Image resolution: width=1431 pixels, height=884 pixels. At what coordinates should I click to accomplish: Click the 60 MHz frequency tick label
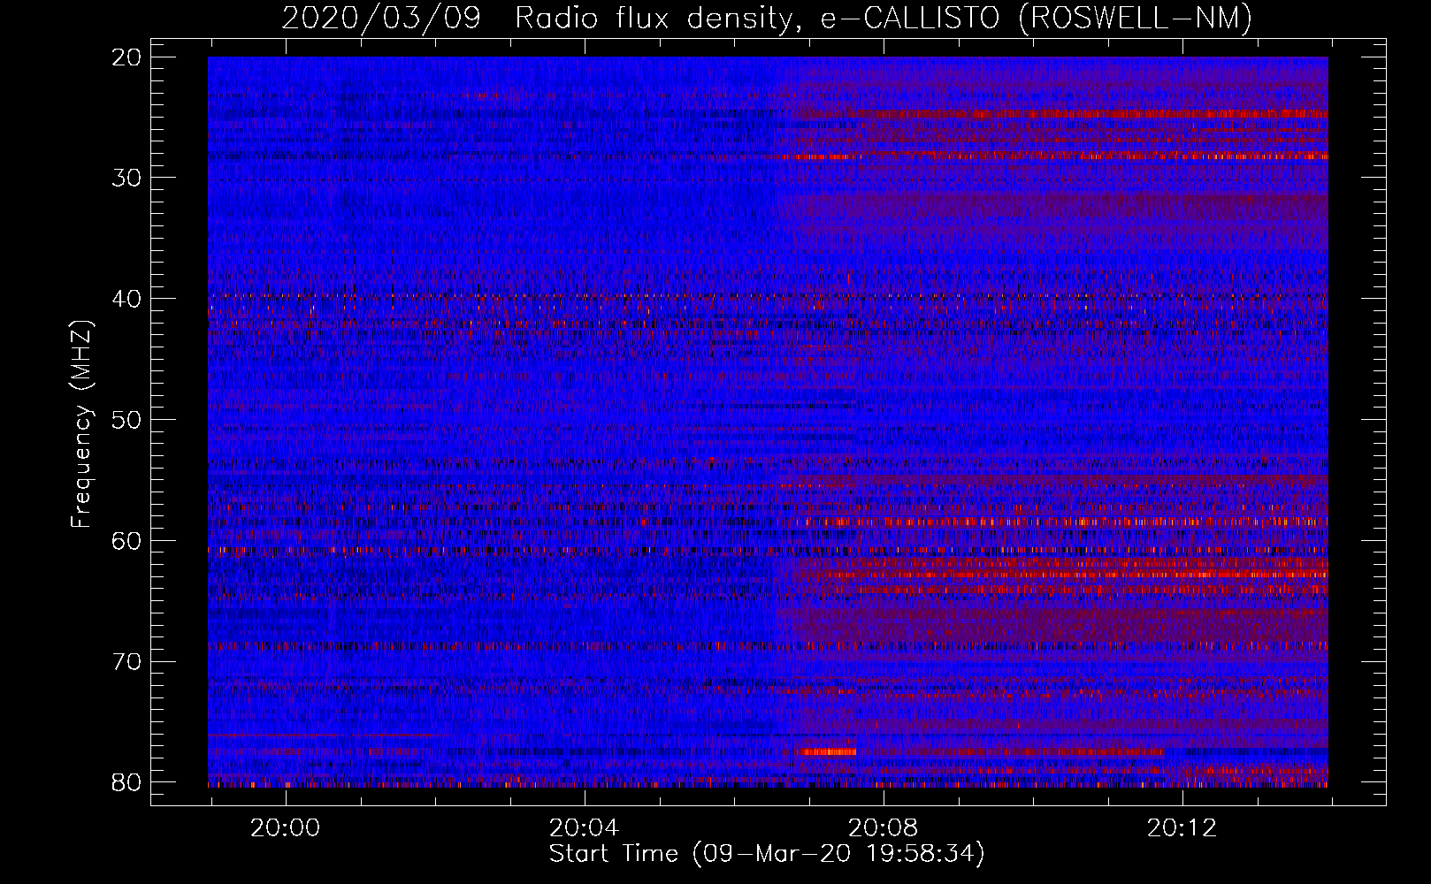pyautogui.click(x=126, y=541)
